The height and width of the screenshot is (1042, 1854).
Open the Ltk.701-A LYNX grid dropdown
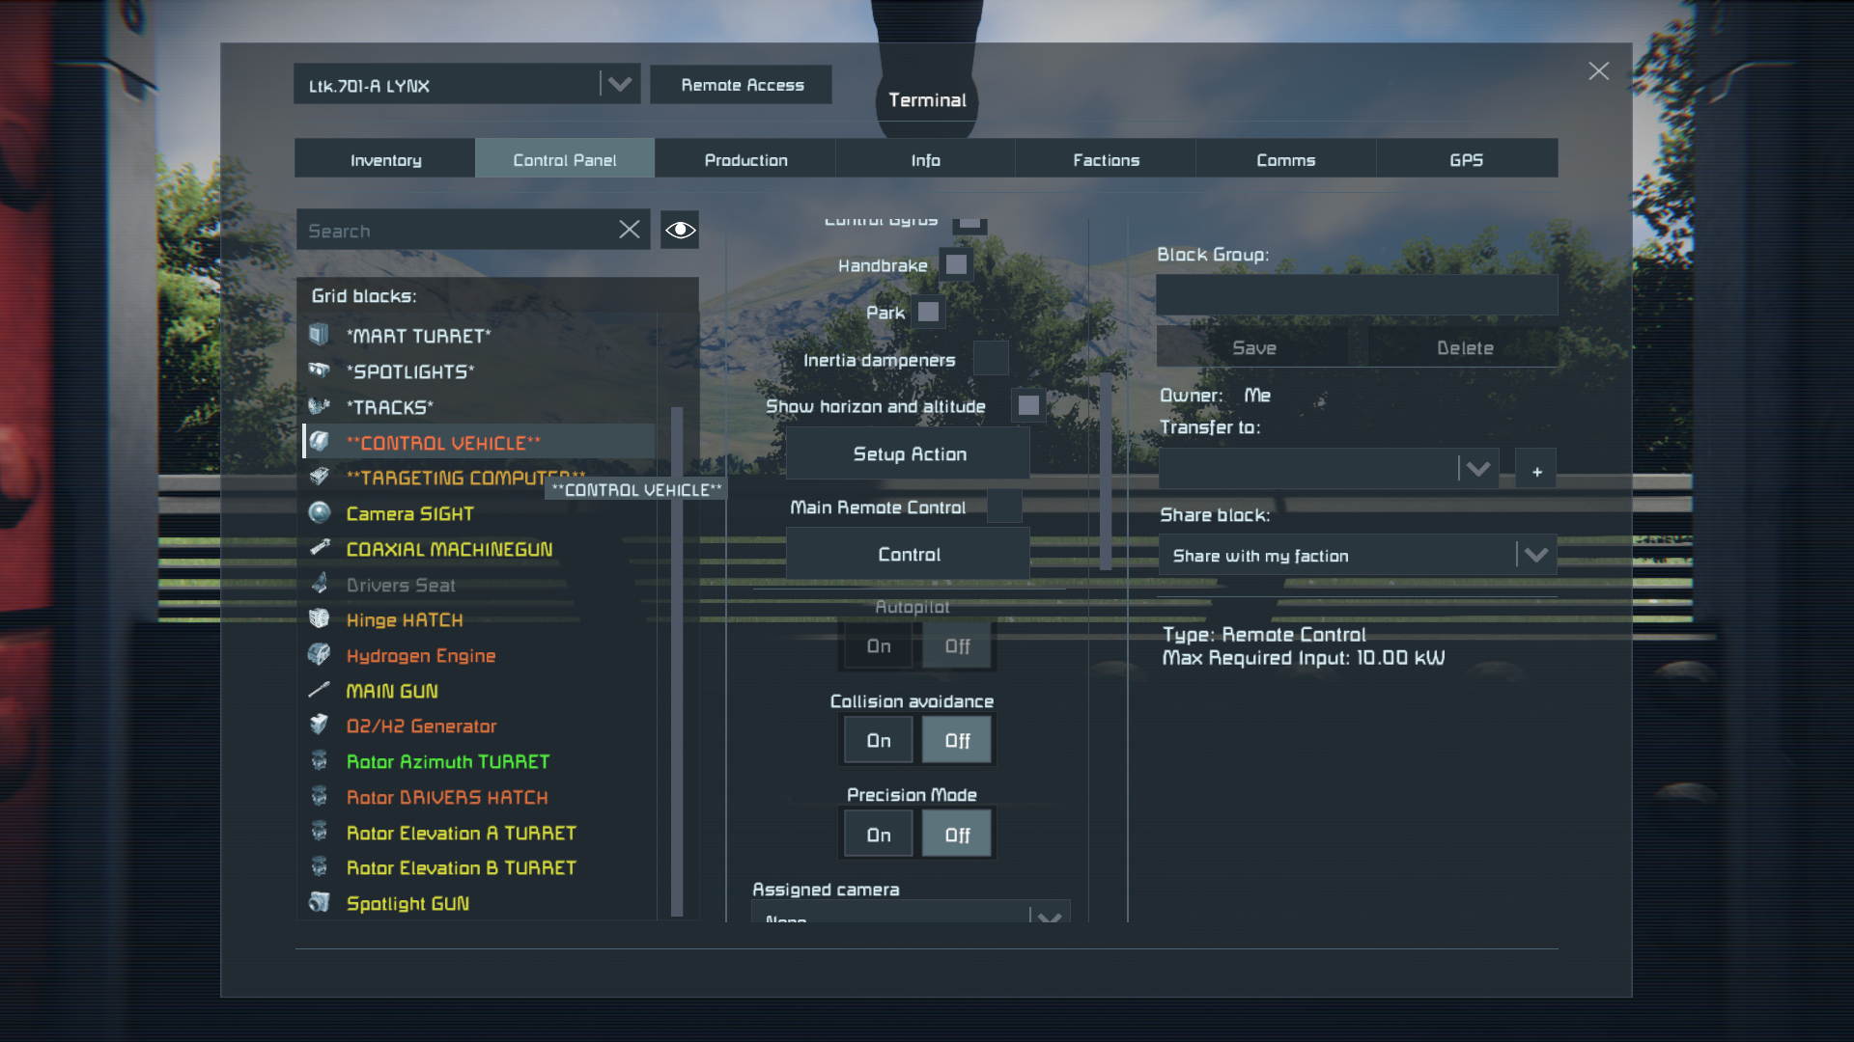[x=619, y=85]
